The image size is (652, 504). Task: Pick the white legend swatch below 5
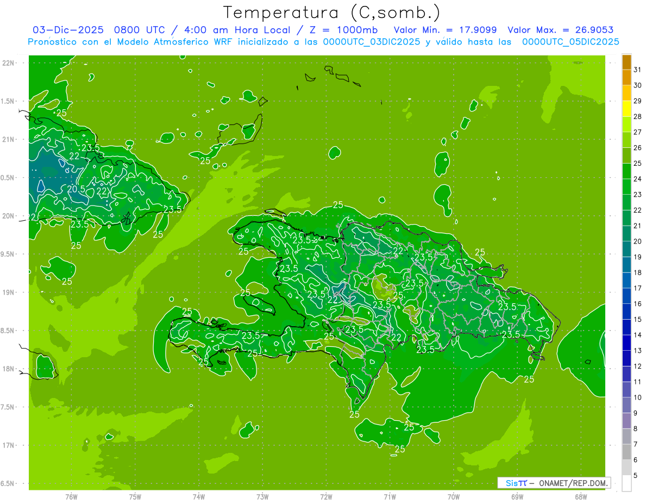(626, 483)
